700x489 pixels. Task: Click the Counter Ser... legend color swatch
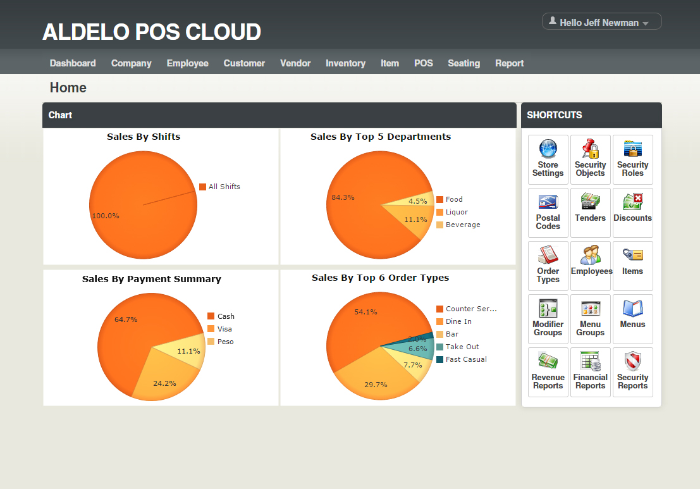[439, 309]
